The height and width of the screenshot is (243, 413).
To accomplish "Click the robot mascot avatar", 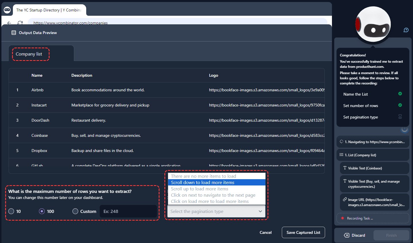I will click(373, 24).
